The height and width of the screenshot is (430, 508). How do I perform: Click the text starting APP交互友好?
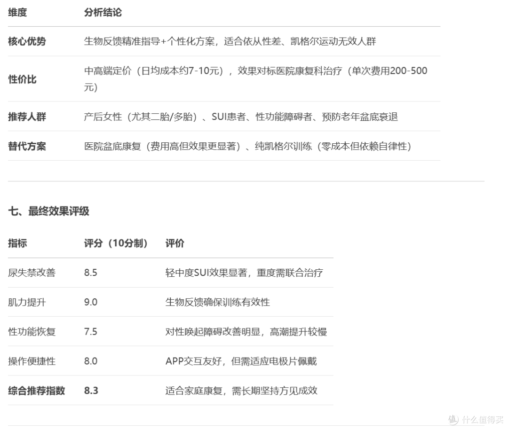241,361
